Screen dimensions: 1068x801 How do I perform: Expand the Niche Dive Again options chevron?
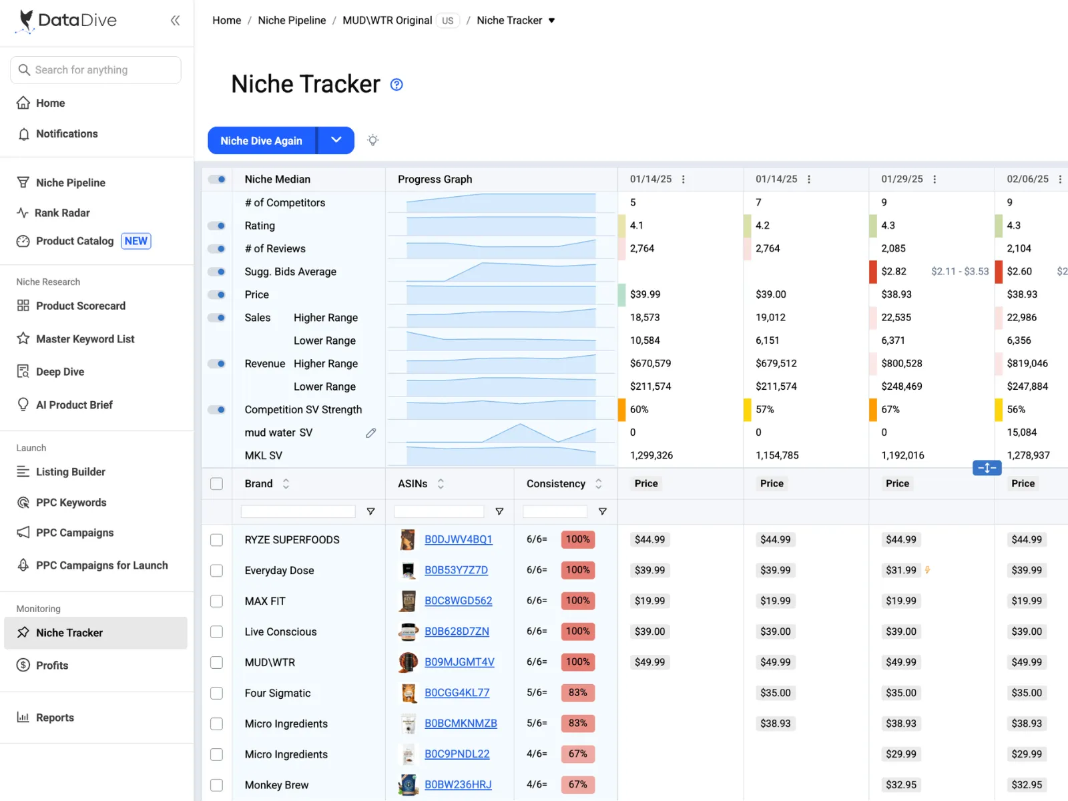tap(336, 140)
